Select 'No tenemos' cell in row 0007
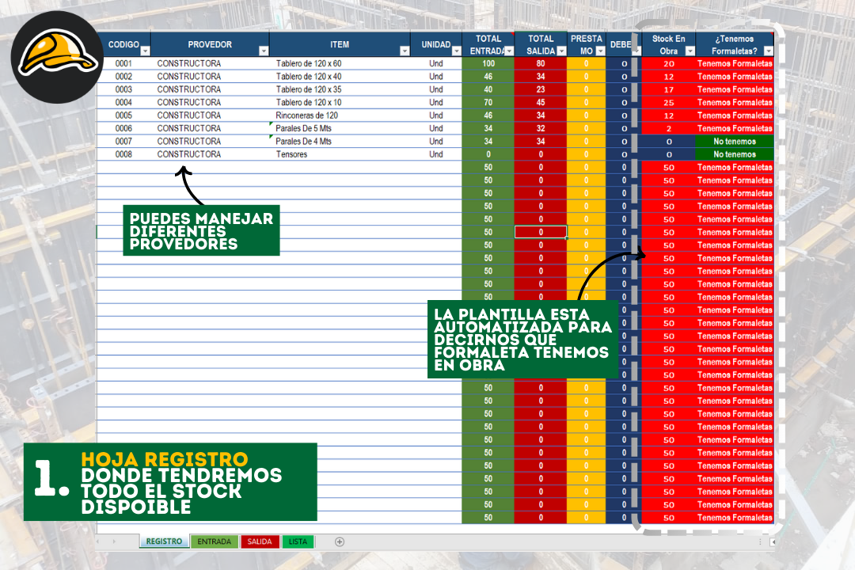 (735, 141)
